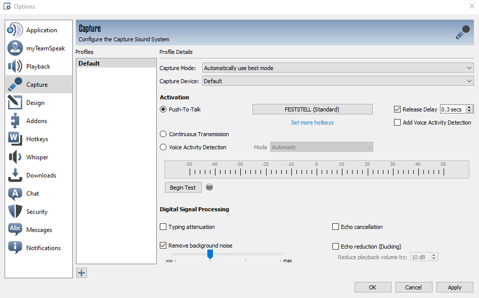Add a new capture profile with plus icon
The image size is (479, 298).
[x=81, y=273]
